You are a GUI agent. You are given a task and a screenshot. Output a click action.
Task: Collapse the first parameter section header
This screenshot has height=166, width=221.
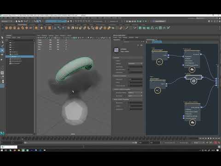[128, 58]
